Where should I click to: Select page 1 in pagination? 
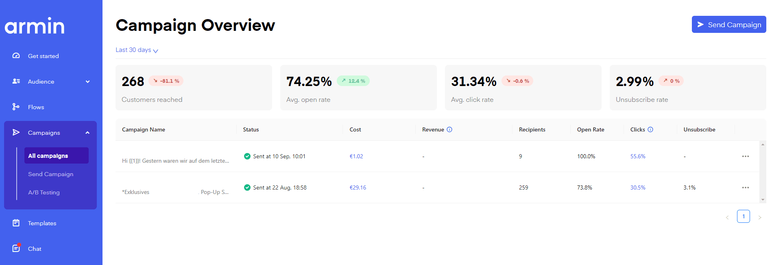(x=743, y=216)
